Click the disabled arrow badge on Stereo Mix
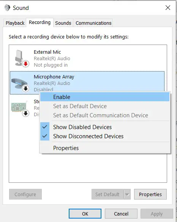Viewport: 177px width, 222px height. (x=25, y=113)
